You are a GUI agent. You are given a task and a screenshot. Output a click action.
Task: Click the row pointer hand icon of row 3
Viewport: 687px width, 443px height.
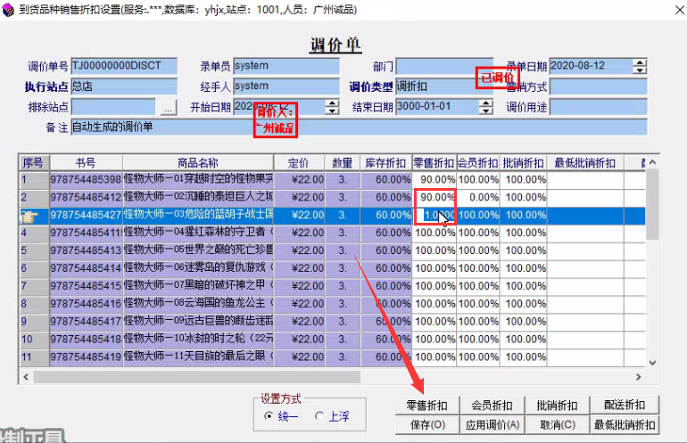click(29, 216)
